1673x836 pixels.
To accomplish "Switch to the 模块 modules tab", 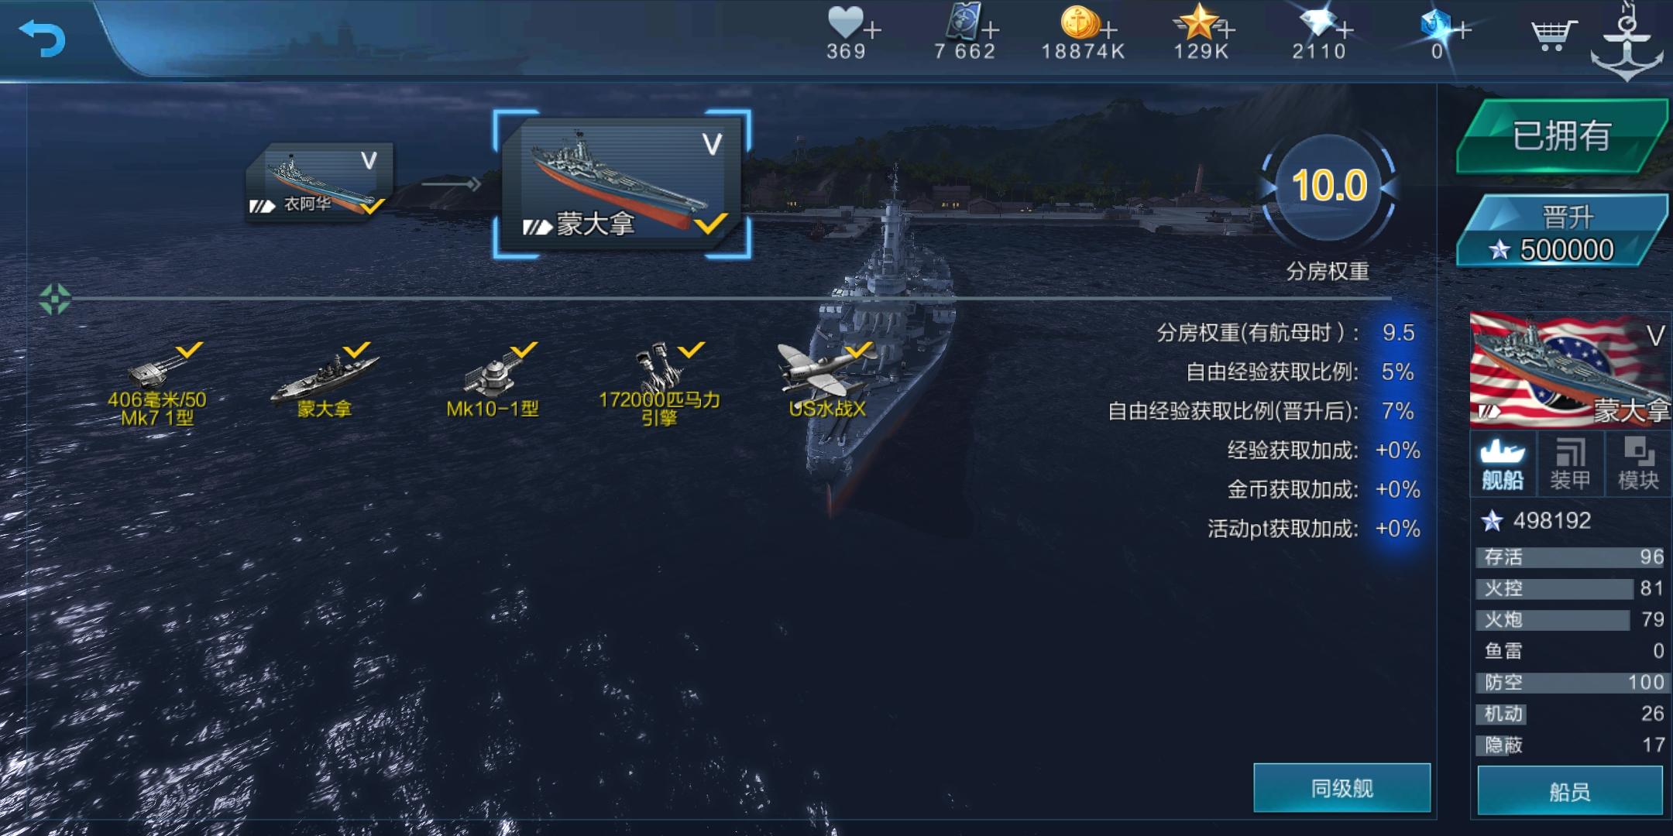I will tap(1638, 464).
